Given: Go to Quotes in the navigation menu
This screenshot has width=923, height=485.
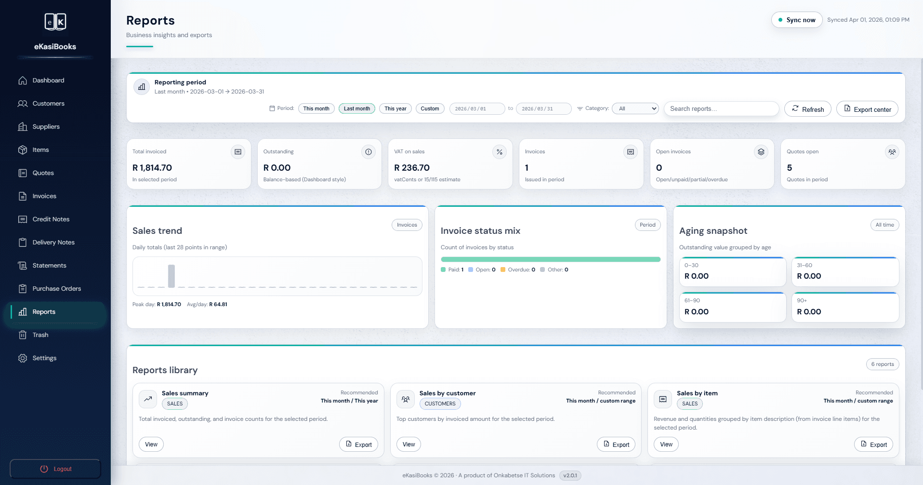Looking at the screenshot, I should tap(42, 173).
